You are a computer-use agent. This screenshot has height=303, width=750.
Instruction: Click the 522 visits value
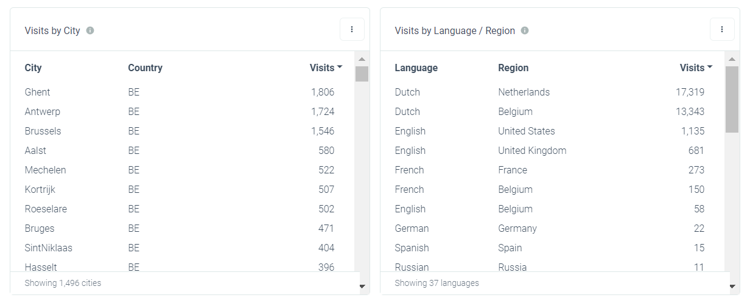pos(326,170)
